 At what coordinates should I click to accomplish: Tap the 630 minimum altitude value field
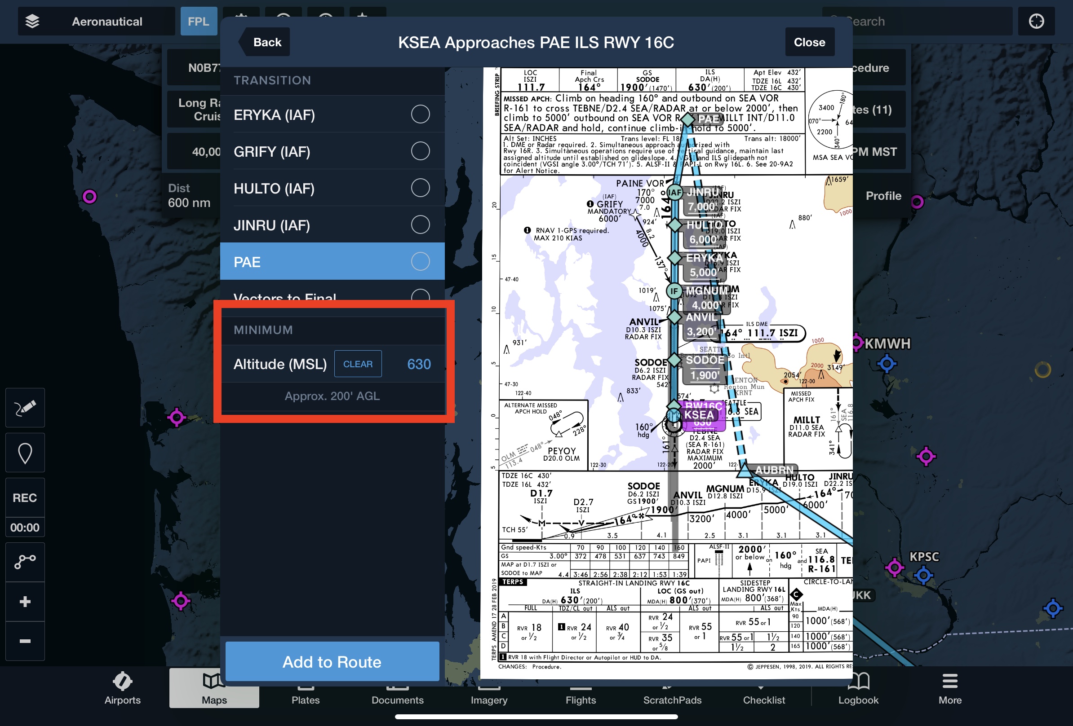pos(418,364)
